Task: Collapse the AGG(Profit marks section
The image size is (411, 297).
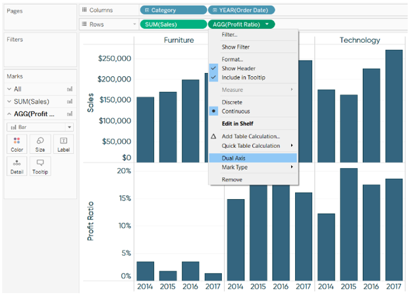Action: 9,114
